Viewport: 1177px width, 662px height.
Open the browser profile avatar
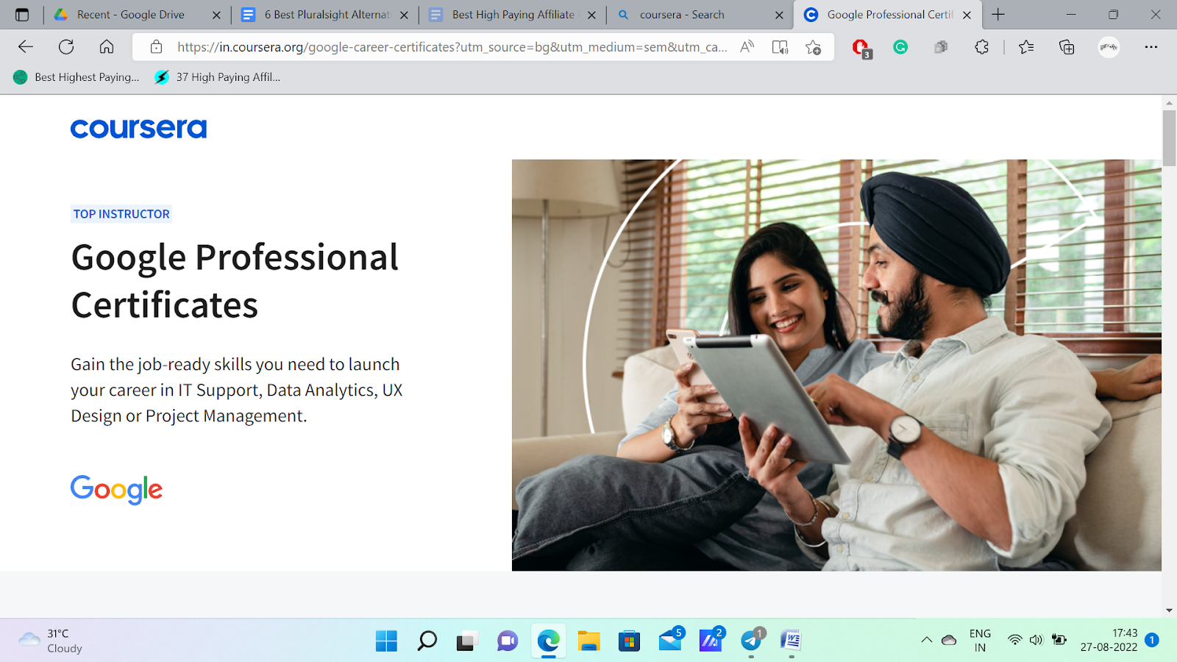pyautogui.click(x=1109, y=47)
